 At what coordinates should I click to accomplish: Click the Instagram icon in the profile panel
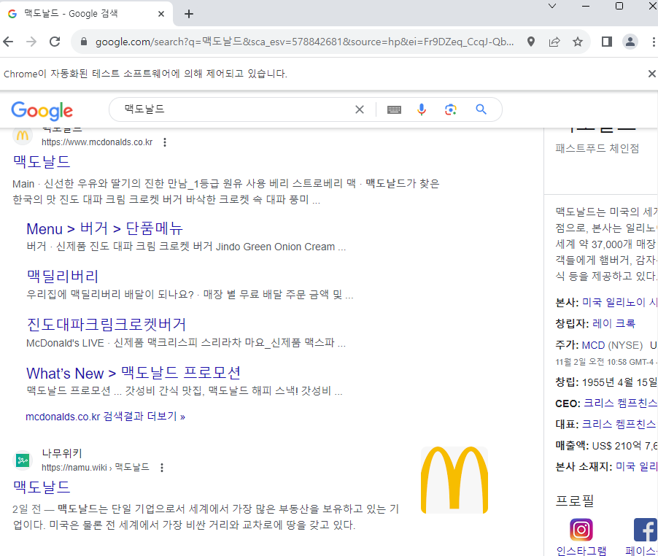click(581, 530)
